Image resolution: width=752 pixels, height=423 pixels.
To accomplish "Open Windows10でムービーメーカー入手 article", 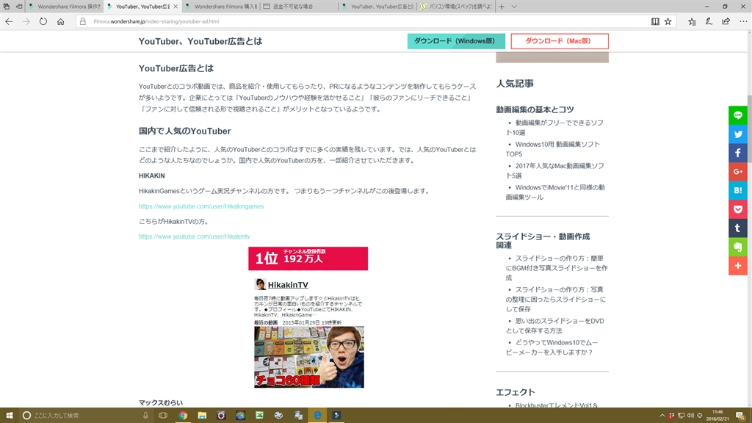I will [x=552, y=347].
